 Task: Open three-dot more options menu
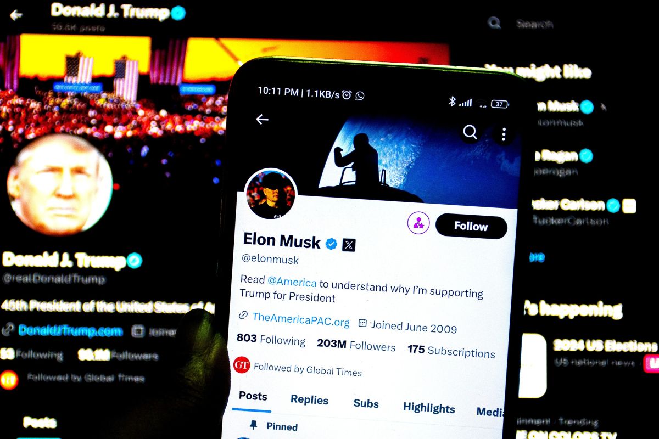pos(503,134)
